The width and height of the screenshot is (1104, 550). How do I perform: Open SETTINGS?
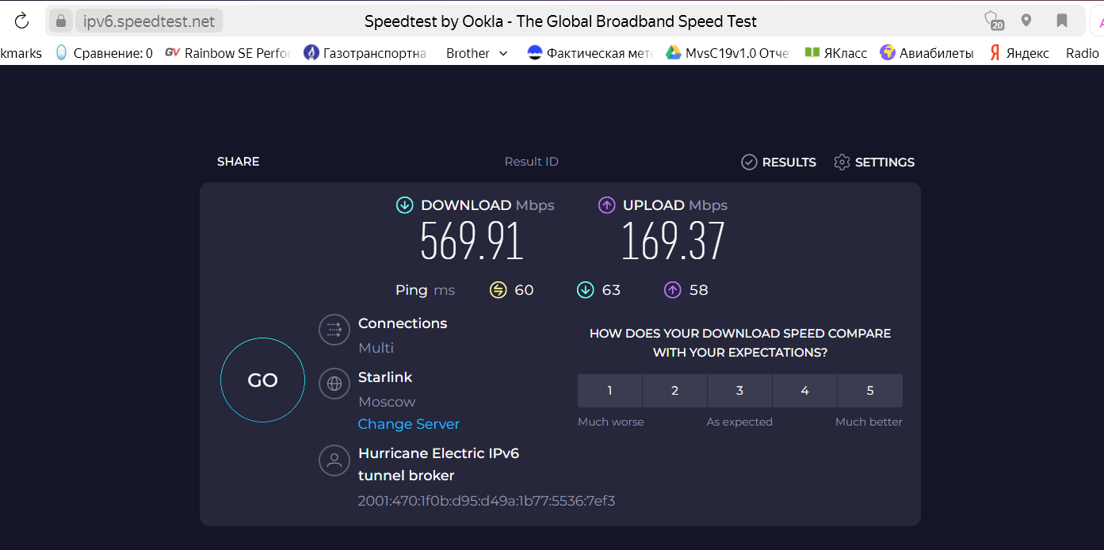[874, 162]
